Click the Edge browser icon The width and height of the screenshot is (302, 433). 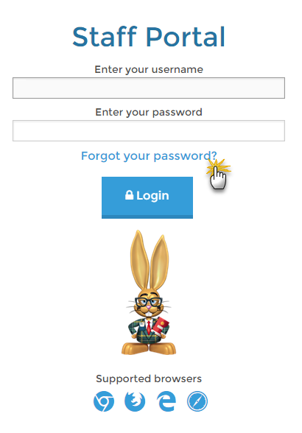166,401
